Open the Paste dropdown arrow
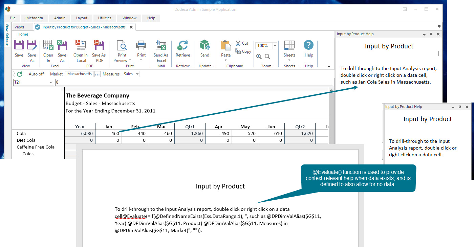474x247 pixels. coord(226,61)
